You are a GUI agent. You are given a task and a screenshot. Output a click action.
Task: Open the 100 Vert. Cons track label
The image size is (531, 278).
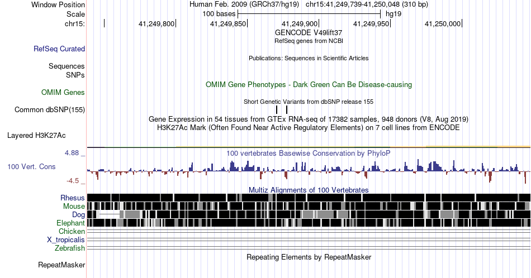(31, 166)
